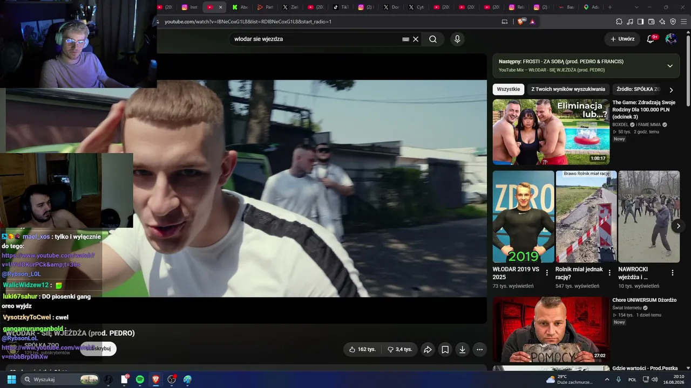
Task: Open Spotify from the taskbar
Action: [140, 379]
